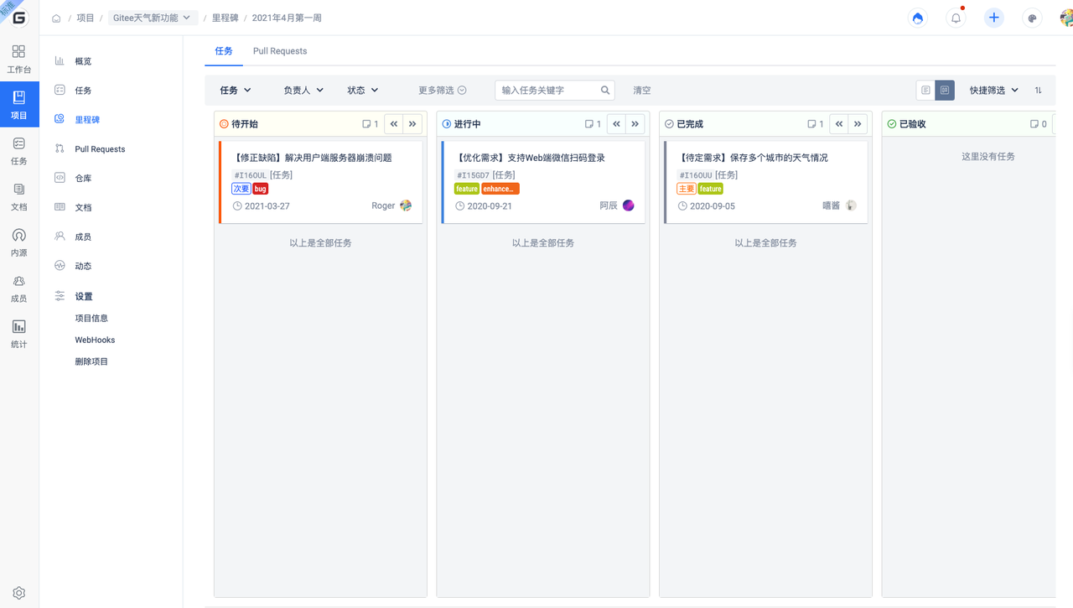
Task: Click user avatar at top right
Action: 1065,18
